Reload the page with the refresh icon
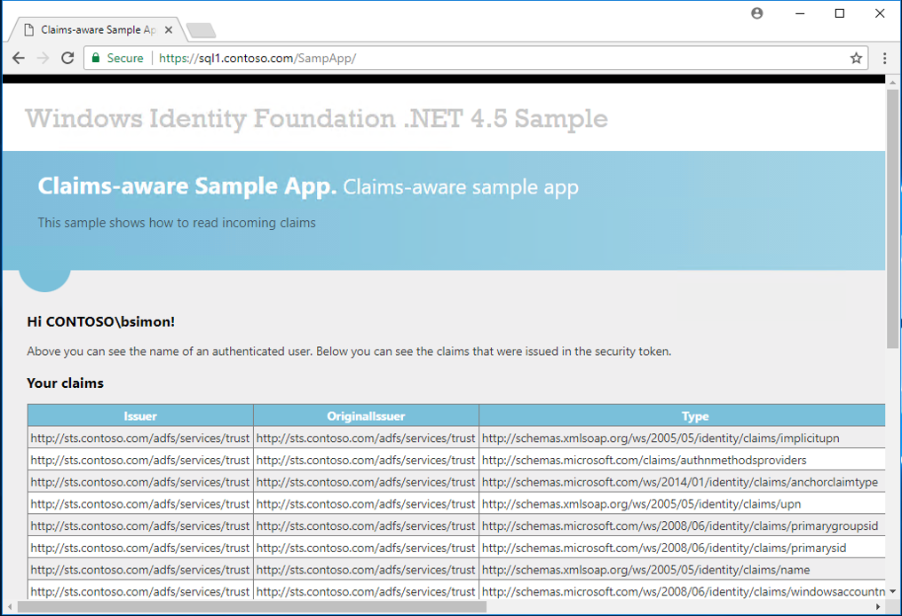Viewport: 902px width, 616px height. [x=67, y=58]
